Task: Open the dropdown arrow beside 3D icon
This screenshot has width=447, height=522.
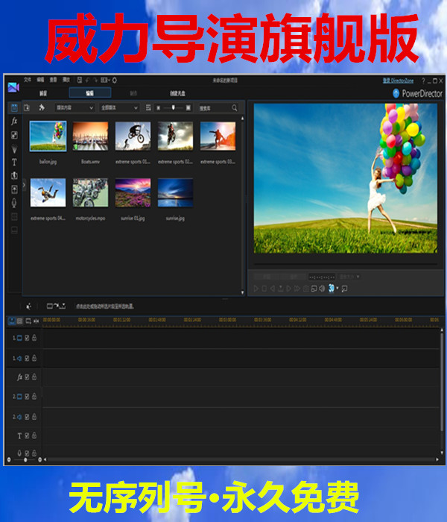Action: point(337,288)
